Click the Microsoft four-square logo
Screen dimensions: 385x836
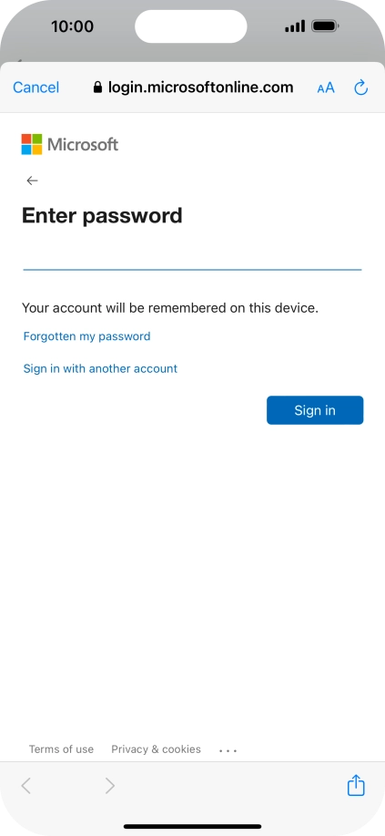(x=32, y=144)
